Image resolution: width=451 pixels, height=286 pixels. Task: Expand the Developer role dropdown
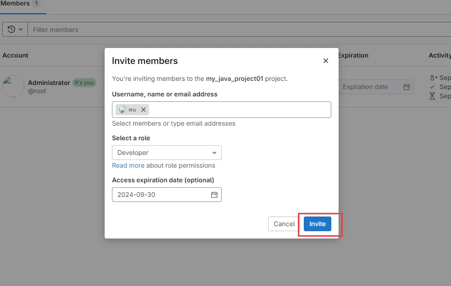(167, 153)
